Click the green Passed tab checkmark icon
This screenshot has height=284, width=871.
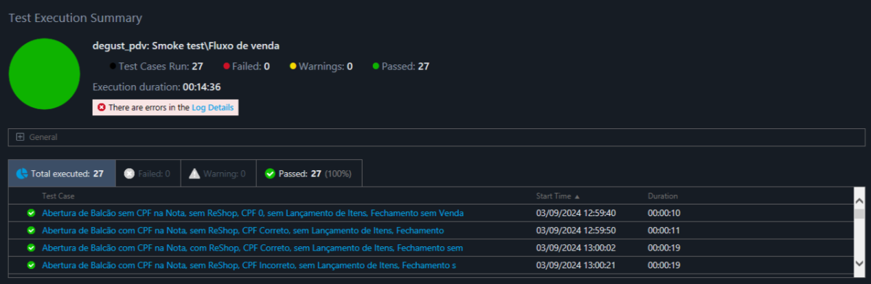270,174
